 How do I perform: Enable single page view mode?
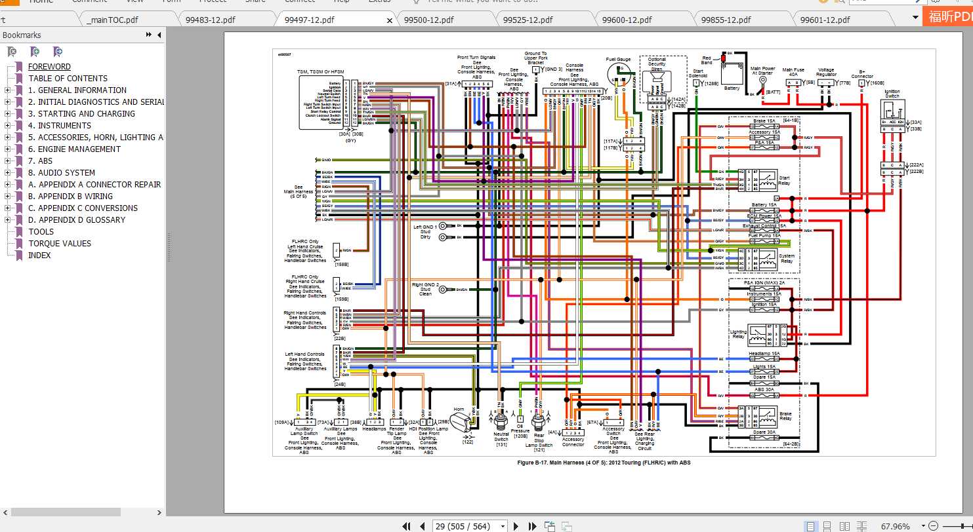tap(812, 526)
